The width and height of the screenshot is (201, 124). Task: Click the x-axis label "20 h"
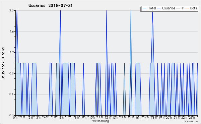[169, 118]
